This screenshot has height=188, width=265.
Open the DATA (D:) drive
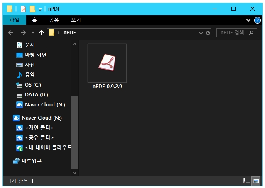pyautogui.click(x=37, y=95)
